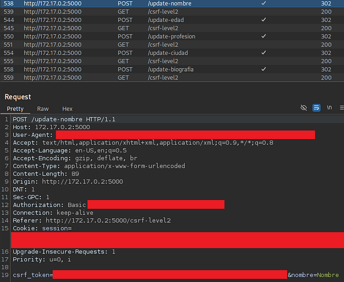
Task: Click the nombre parameter value Nombre
Action: (328, 275)
